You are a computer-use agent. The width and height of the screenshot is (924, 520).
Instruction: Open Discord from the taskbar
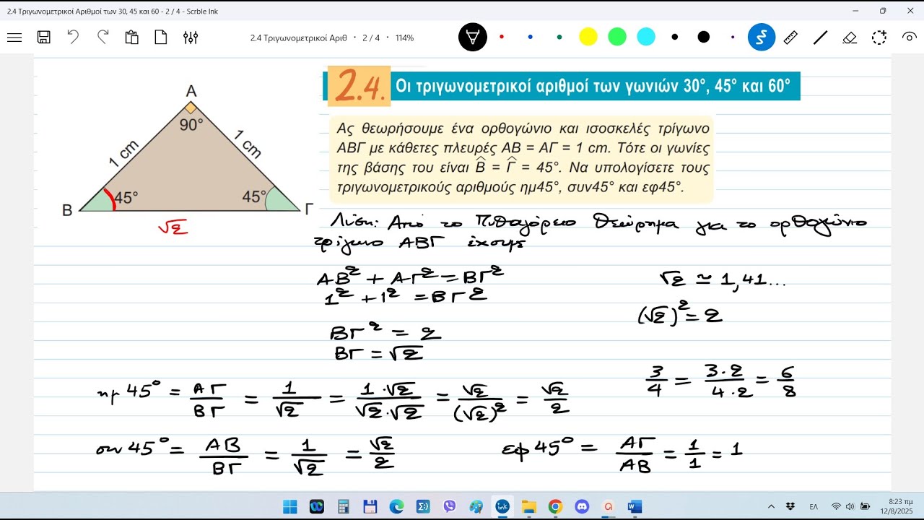582,506
